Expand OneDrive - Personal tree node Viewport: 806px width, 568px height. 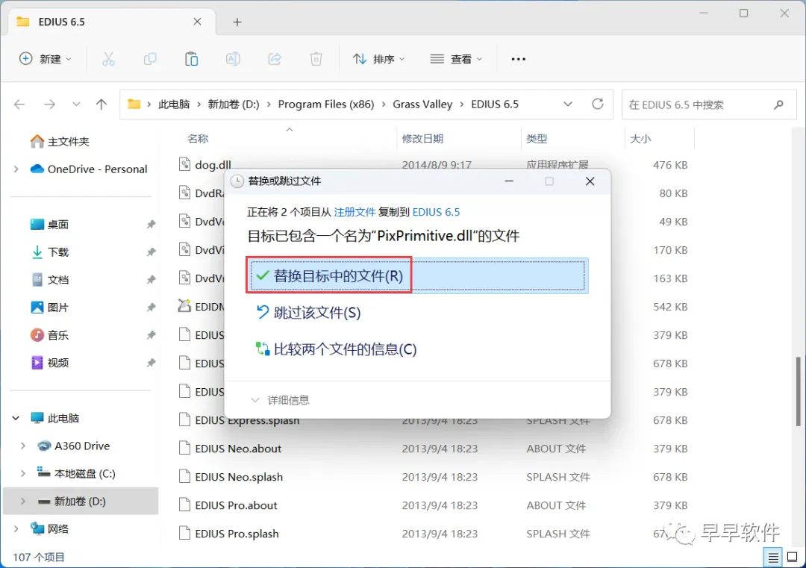16,169
